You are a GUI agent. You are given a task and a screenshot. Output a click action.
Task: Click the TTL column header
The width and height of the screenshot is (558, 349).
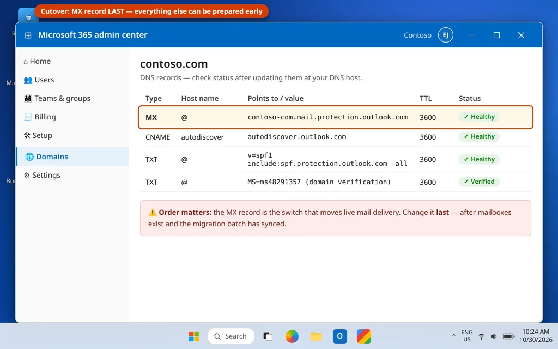tap(426, 98)
